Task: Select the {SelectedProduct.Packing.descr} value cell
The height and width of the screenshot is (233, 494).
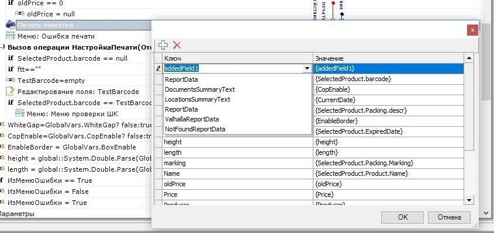Action: (x=388, y=110)
